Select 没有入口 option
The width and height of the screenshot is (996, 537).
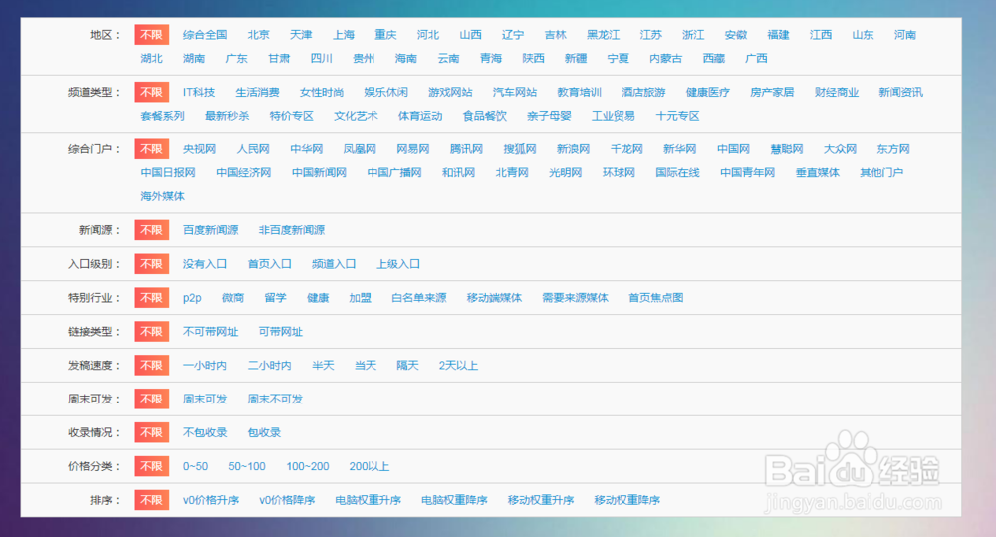click(x=205, y=264)
